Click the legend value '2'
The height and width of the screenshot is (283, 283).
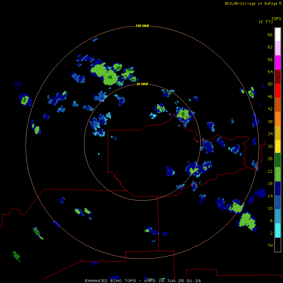click(271, 233)
